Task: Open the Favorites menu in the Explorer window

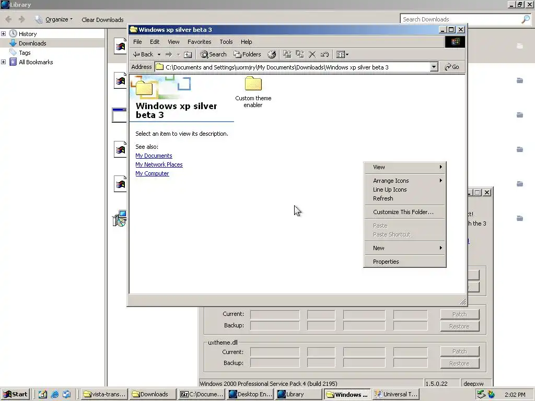Action: tap(199, 42)
